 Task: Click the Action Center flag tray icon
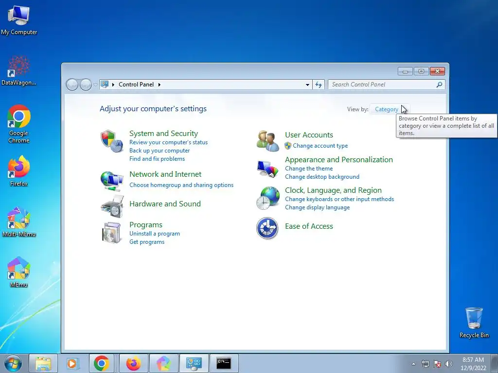437,364
